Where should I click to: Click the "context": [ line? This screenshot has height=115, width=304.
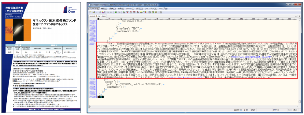point(113,82)
